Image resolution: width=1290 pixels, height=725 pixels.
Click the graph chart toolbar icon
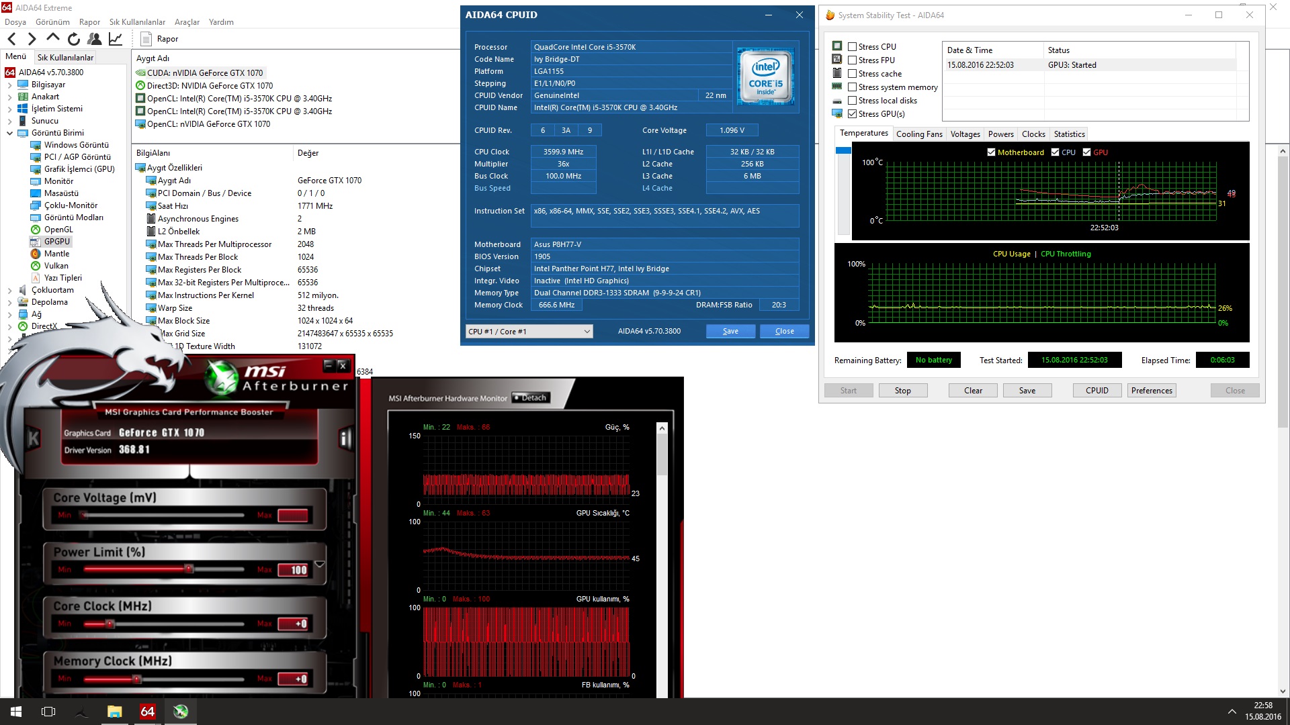(116, 40)
